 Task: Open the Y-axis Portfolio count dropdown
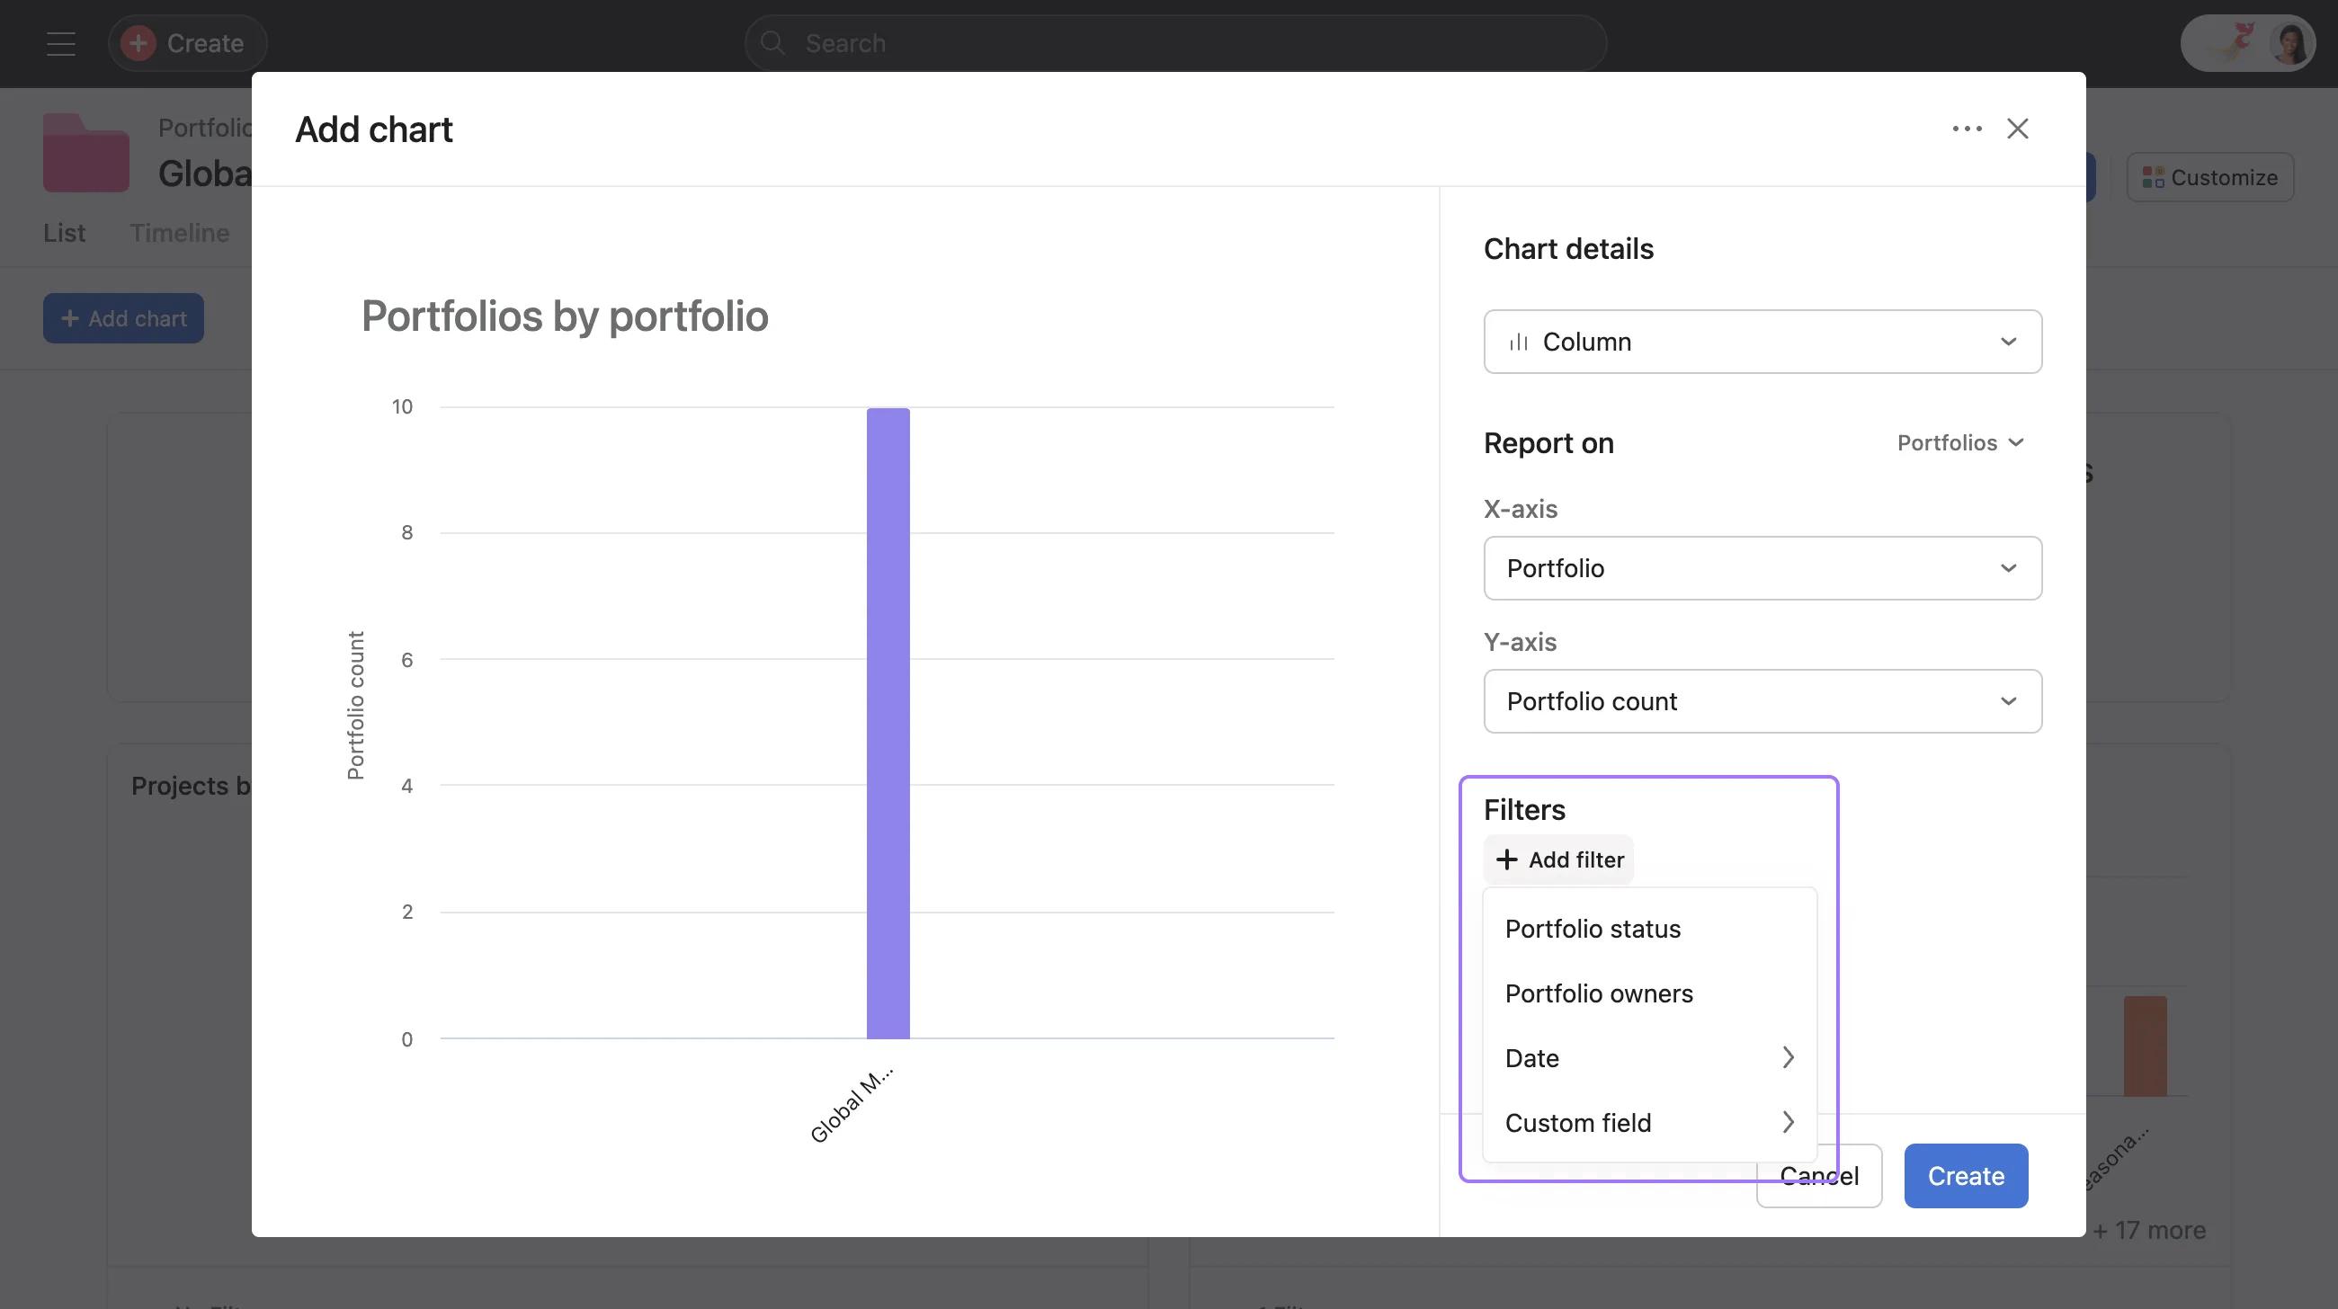[x=2009, y=701]
